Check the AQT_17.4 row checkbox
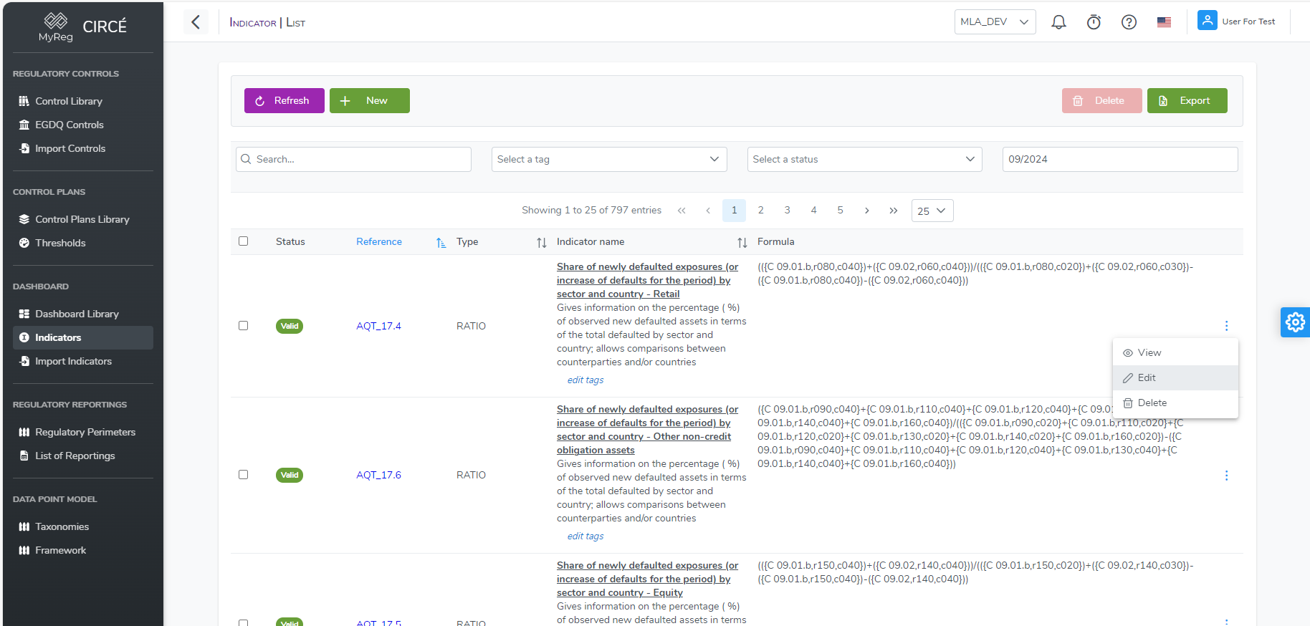The height and width of the screenshot is (626, 1310). pyautogui.click(x=244, y=326)
